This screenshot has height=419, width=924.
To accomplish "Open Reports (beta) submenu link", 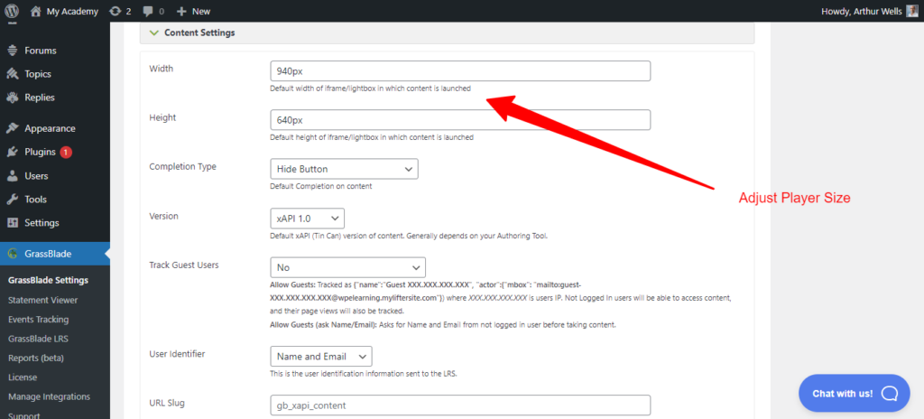I will coord(36,358).
